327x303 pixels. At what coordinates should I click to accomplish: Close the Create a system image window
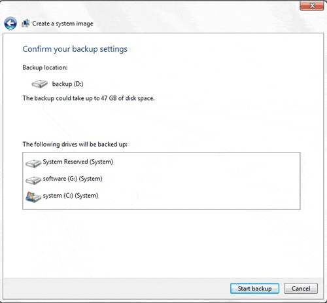[x=312, y=6]
